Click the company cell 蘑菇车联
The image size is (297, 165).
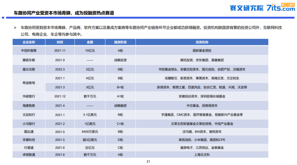click(x=29, y=60)
